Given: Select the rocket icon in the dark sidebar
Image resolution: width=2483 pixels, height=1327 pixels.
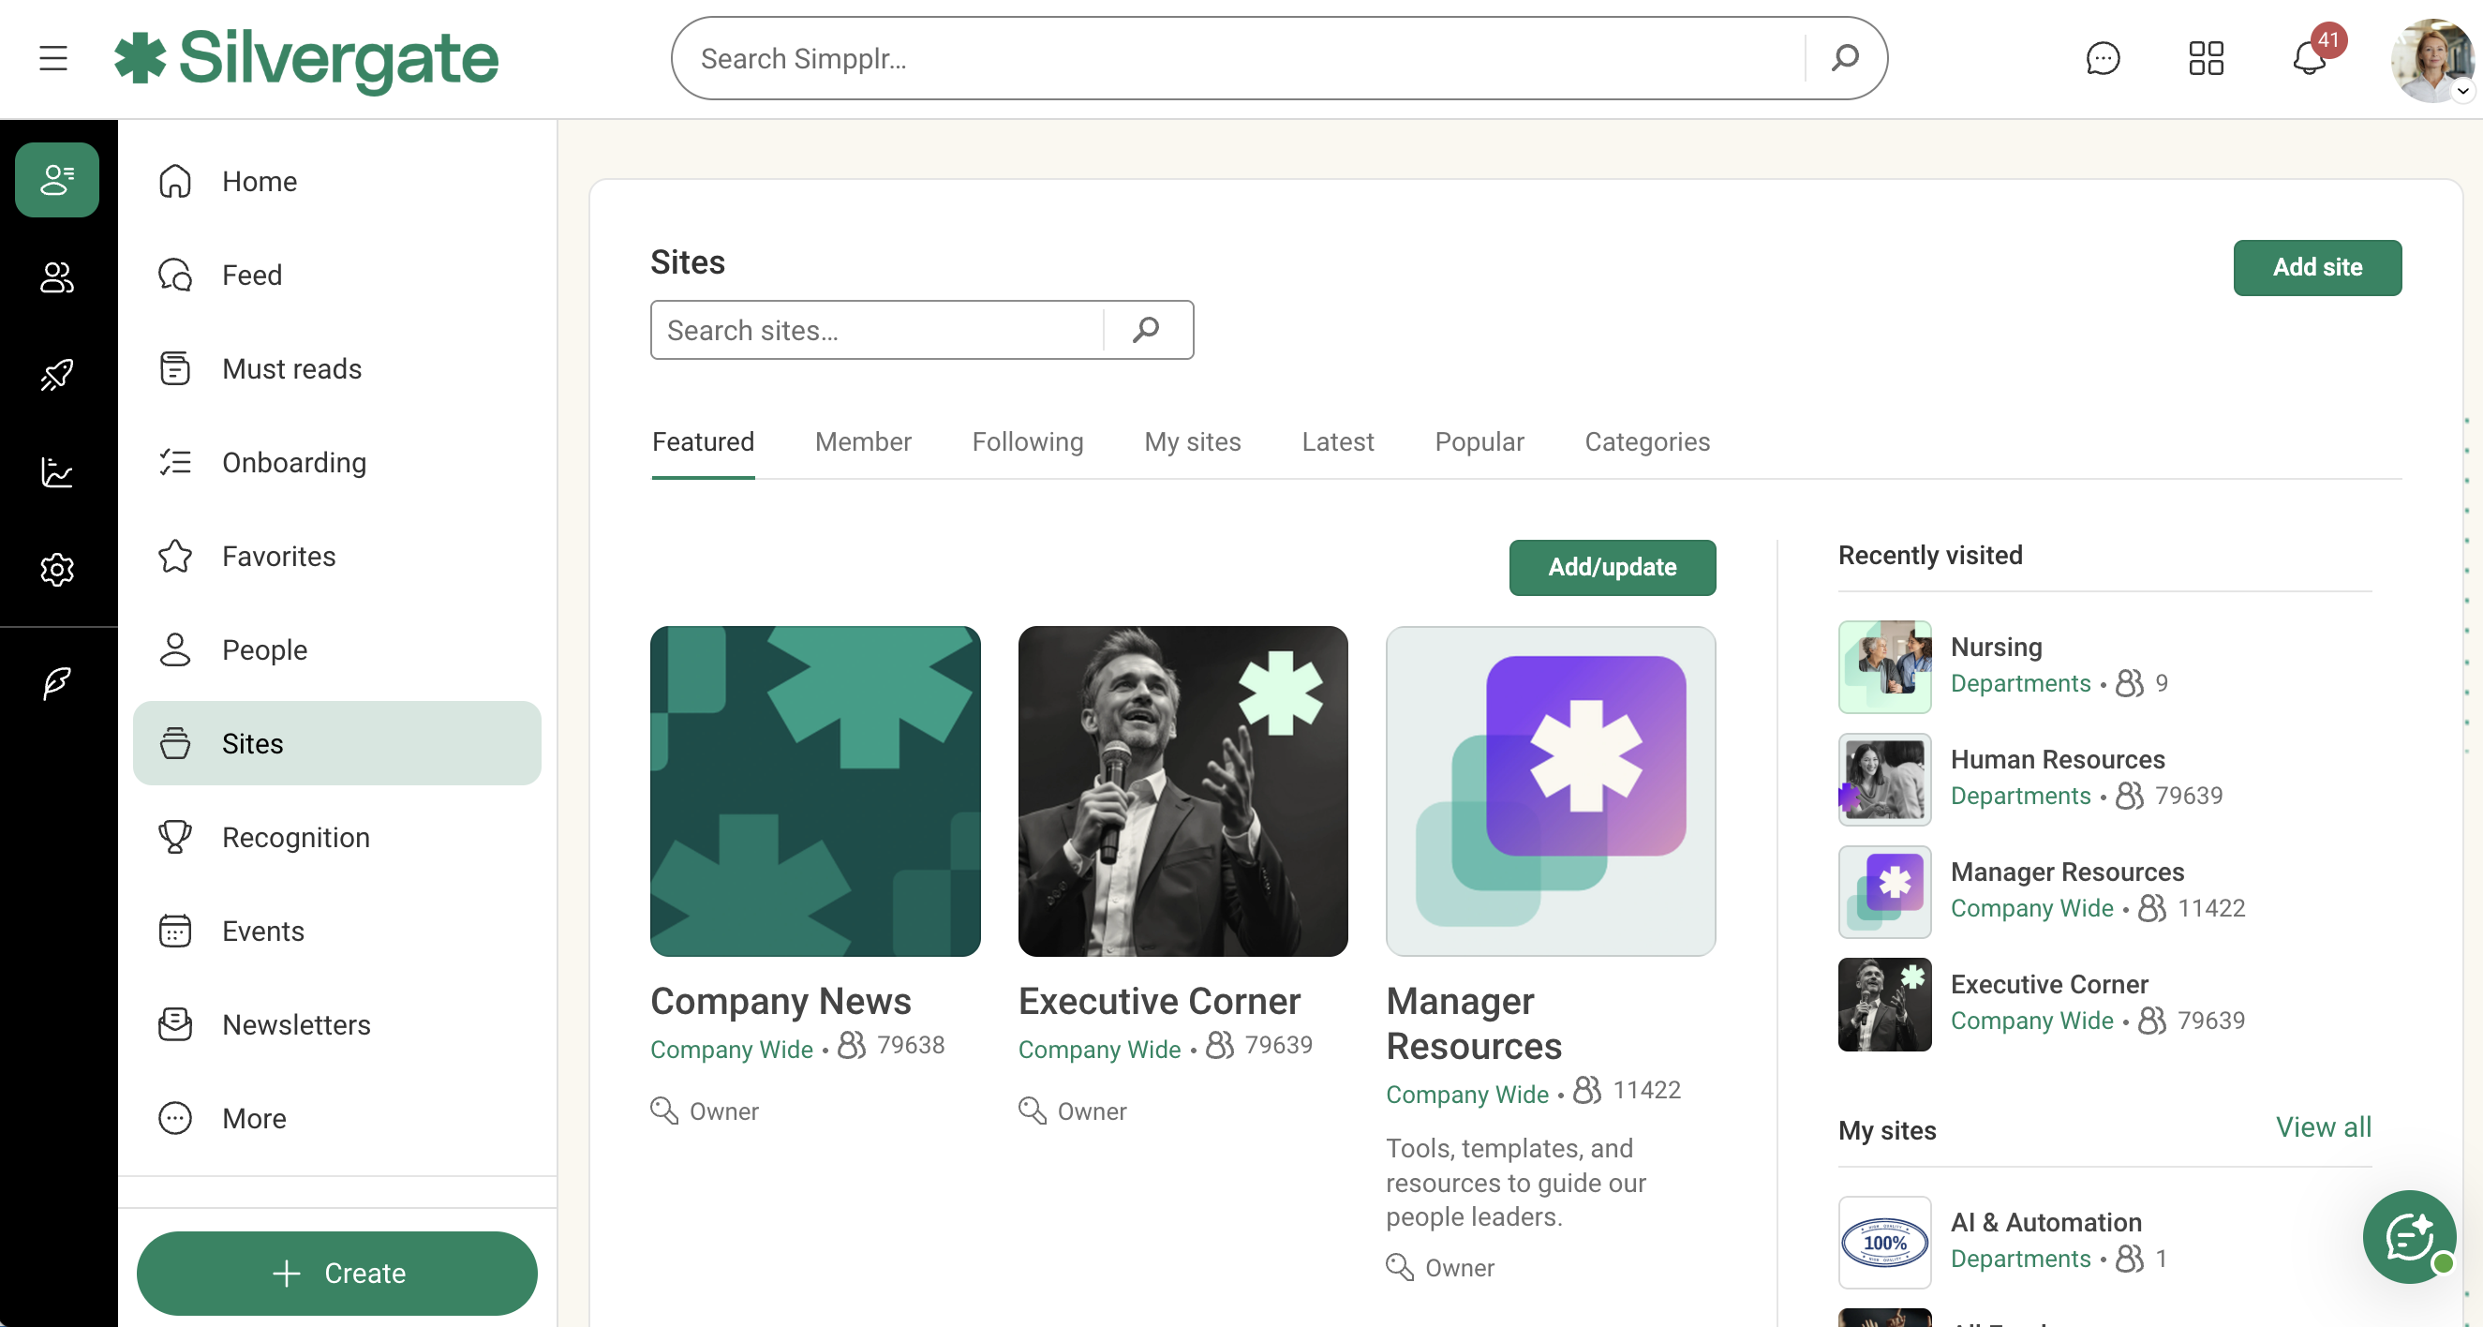Looking at the screenshot, I should 57,374.
